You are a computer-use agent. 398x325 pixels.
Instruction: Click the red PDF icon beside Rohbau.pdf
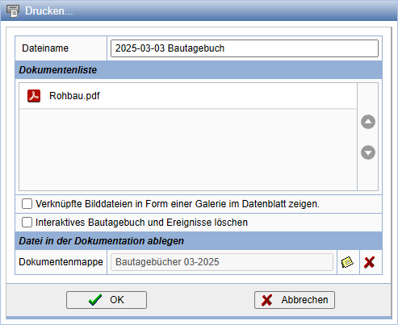pyautogui.click(x=34, y=96)
